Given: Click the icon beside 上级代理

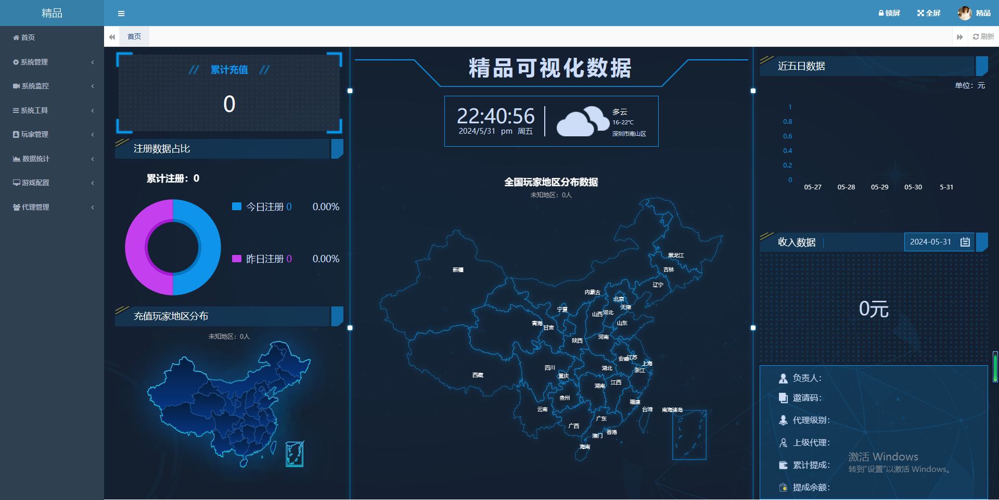Looking at the screenshot, I should (x=783, y=443).
